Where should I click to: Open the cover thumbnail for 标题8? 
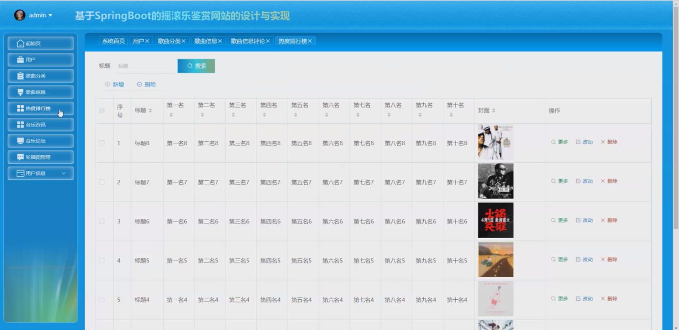coord(496,142)
